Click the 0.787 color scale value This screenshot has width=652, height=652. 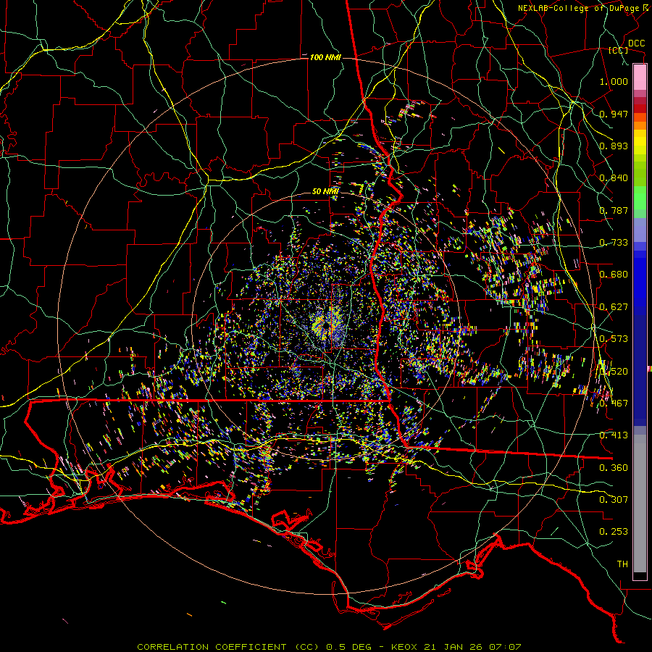pos(614,210)
